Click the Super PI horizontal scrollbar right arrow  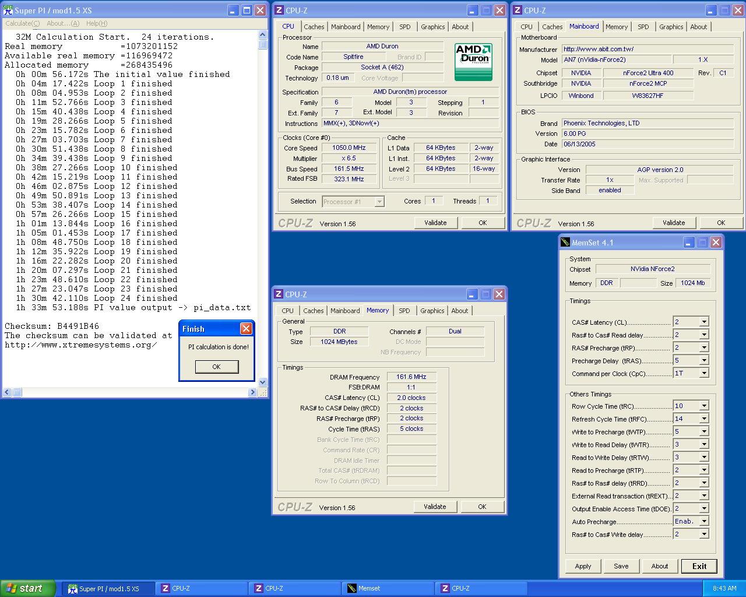coord(252,392)
